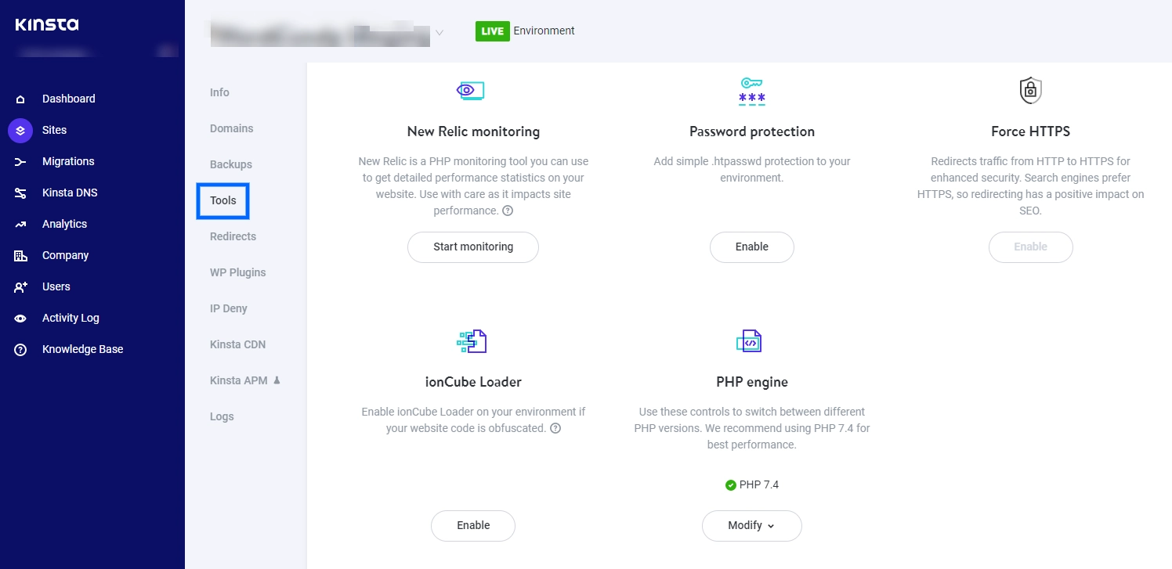Select the Tools tab

tap(223, 200)
